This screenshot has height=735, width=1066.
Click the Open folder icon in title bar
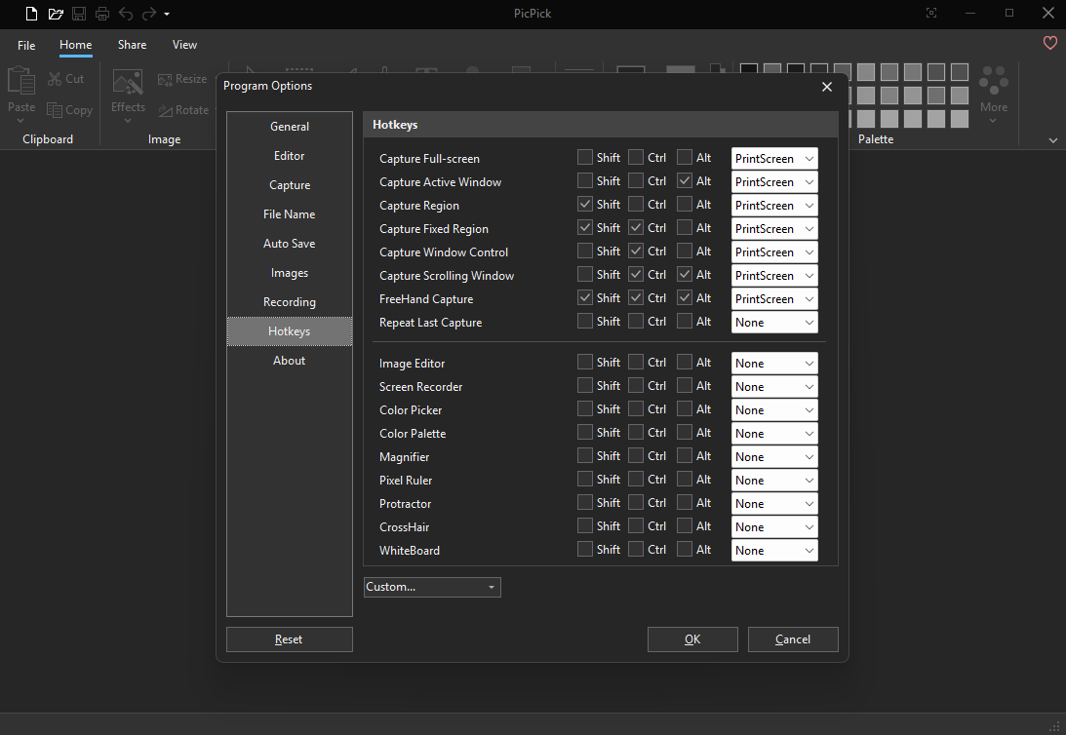point(56,14)
